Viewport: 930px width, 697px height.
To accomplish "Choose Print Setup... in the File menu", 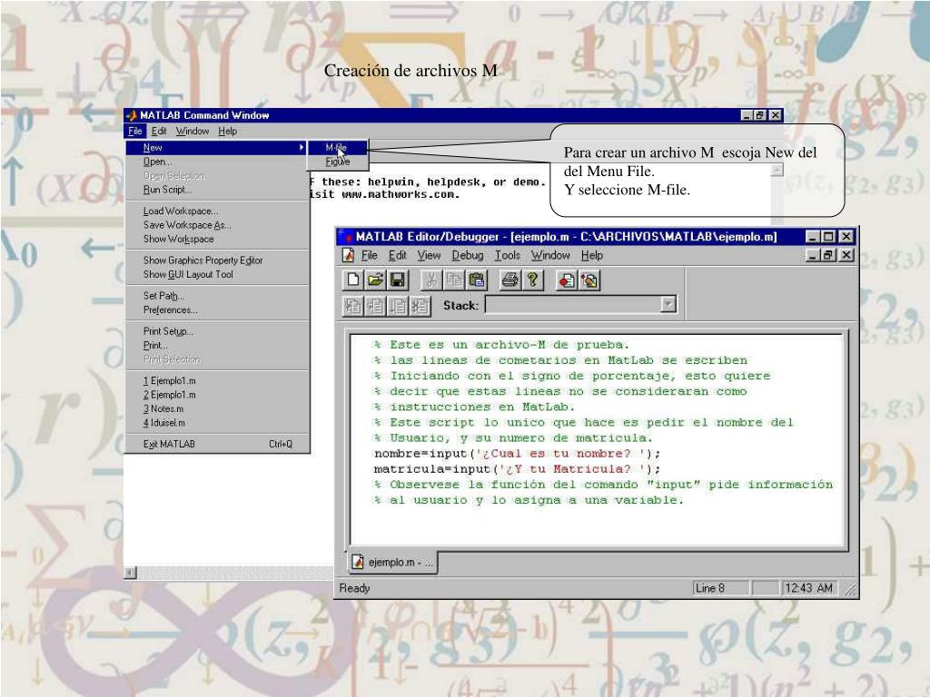I will (217, 331).
